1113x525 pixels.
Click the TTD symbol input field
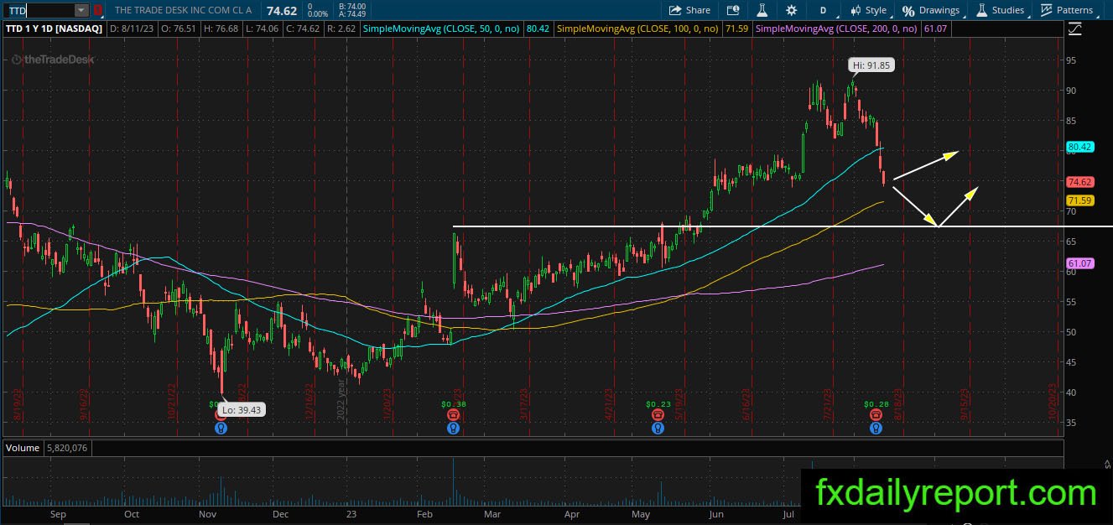point(39,10)
